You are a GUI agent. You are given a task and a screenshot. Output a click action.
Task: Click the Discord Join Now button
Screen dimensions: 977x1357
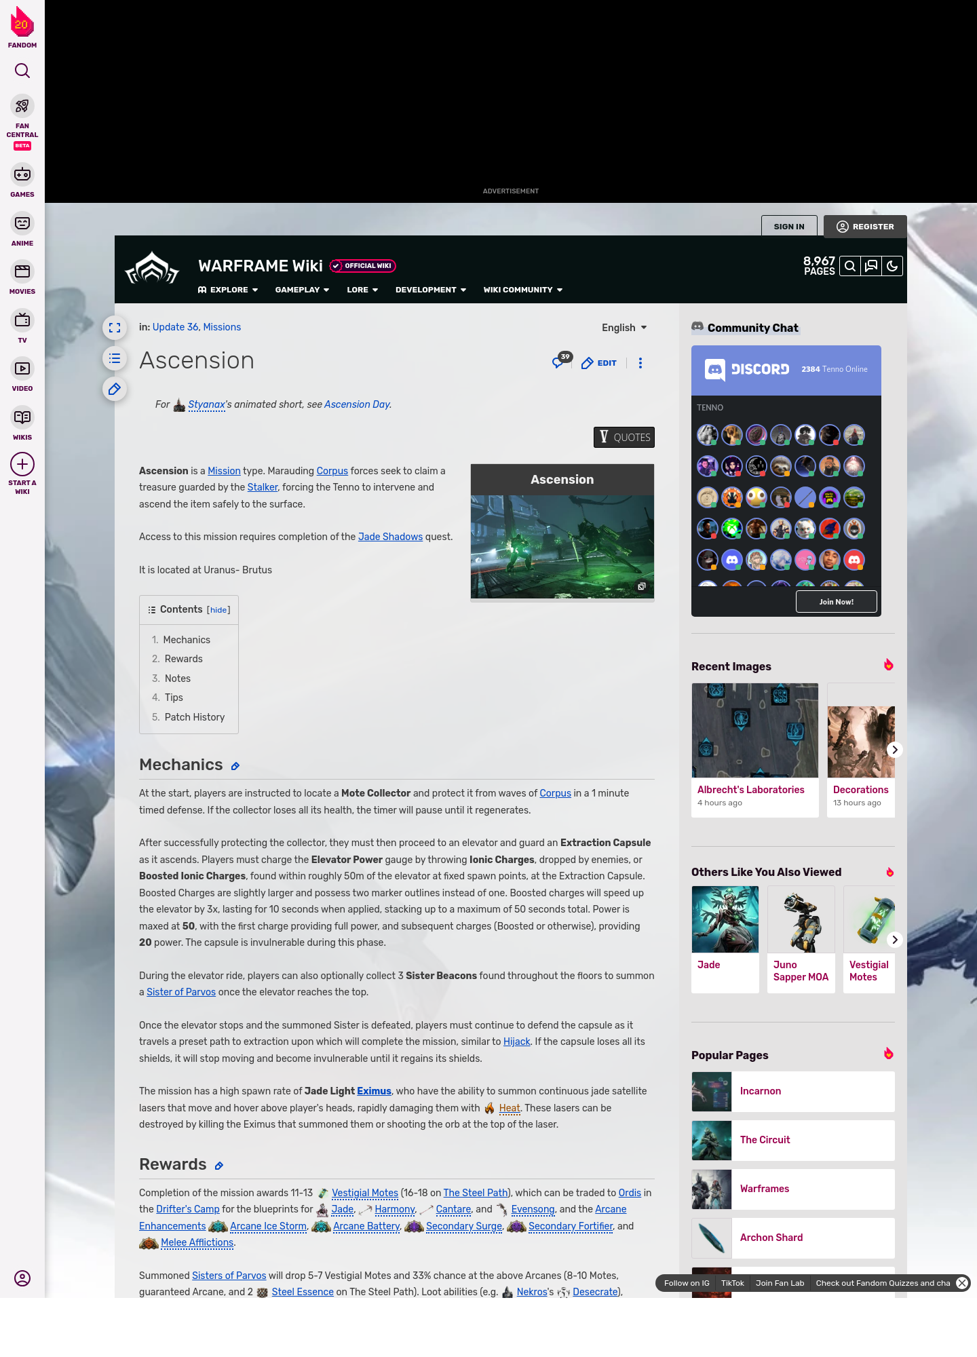tap(836, 602)
